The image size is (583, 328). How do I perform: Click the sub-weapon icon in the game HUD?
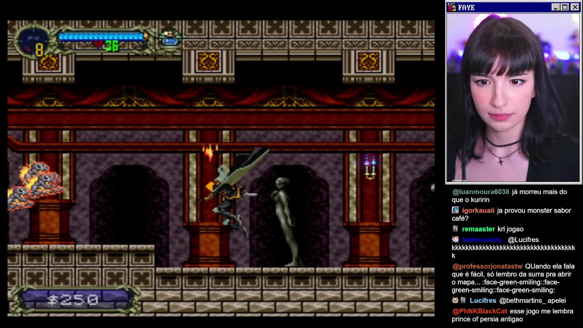pos(169,38)
